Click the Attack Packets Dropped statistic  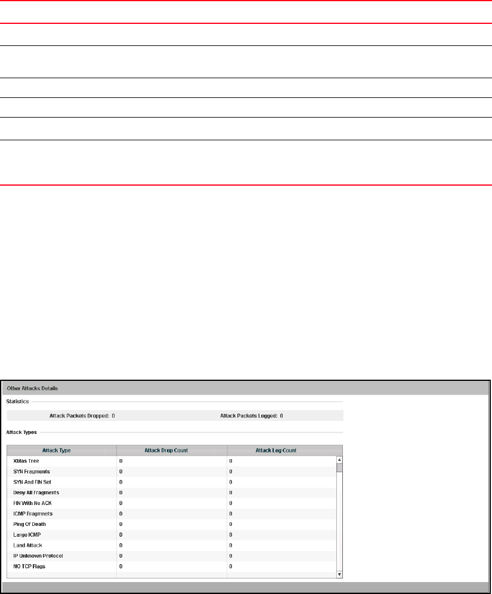coord(82,416)
